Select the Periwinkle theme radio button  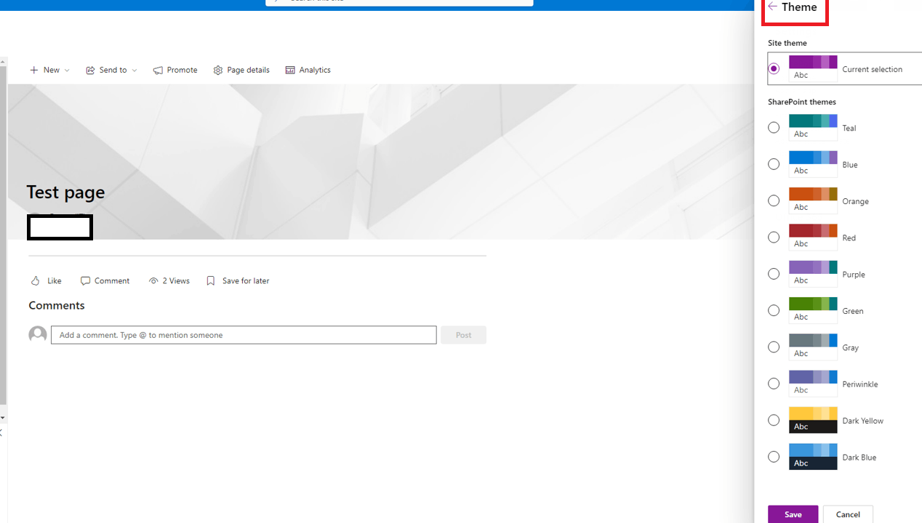pos(774,384)
